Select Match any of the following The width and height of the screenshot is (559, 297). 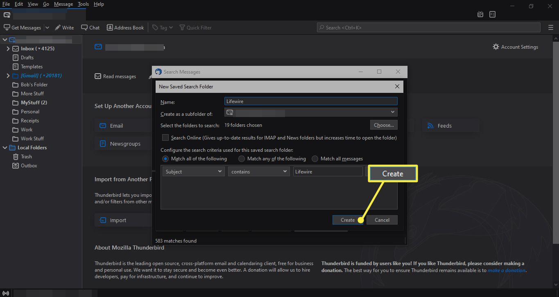(242, 159)
